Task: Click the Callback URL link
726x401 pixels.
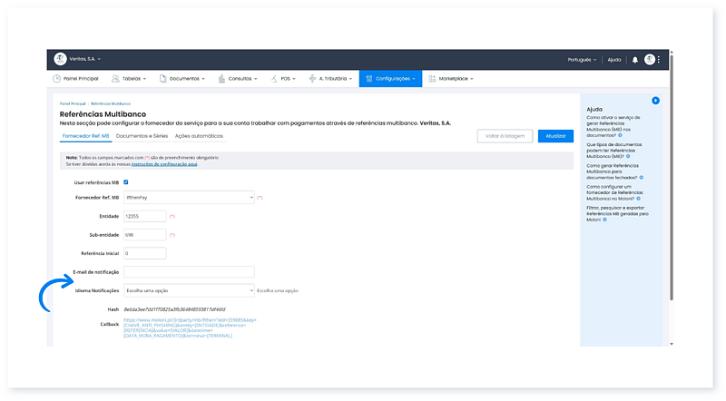Action: (190, 328)
